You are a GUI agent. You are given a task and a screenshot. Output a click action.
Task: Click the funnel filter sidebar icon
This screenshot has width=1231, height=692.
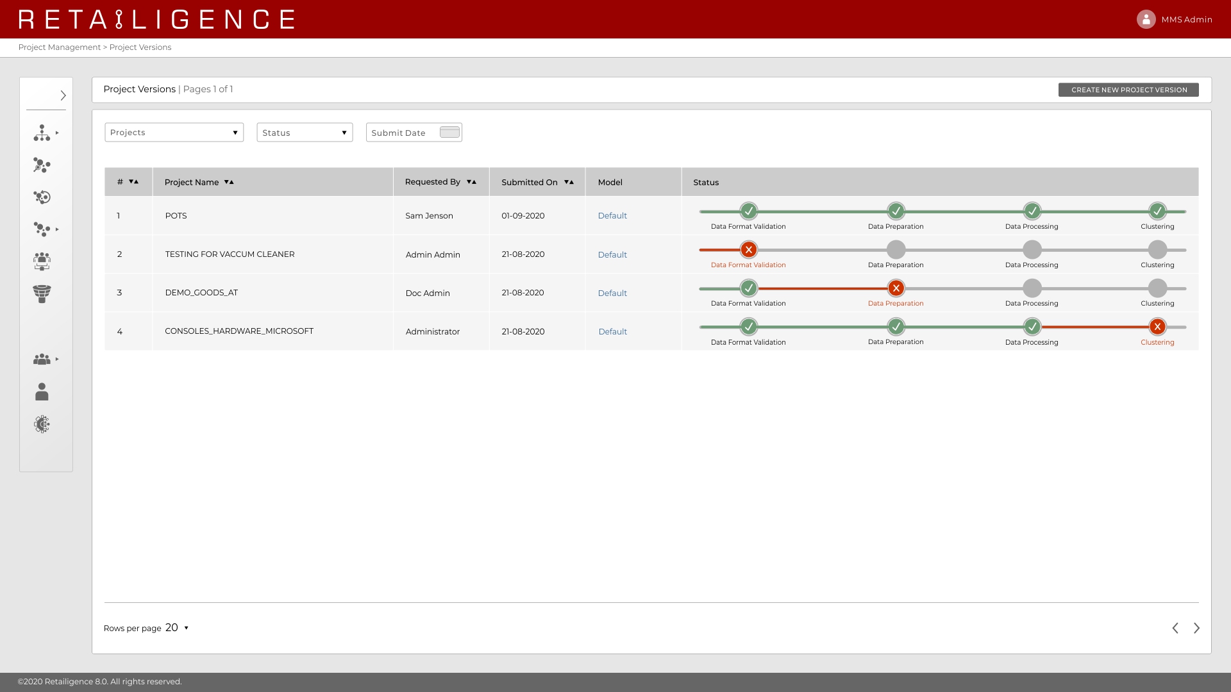[42, 293]
